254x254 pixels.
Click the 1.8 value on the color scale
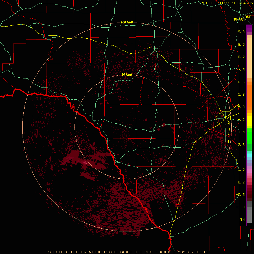coord(241,157)
